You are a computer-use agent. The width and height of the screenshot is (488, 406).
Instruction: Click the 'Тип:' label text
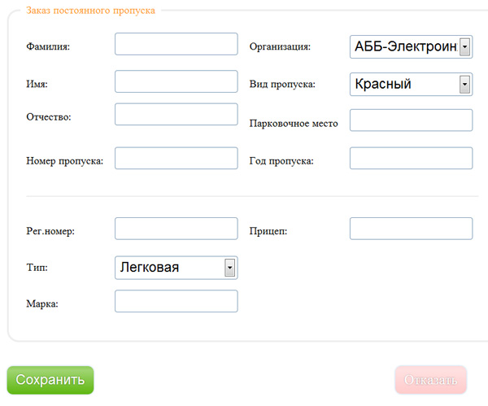tap(37, 267)
